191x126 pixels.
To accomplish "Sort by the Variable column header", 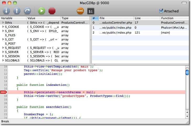I will pos(13,18).
